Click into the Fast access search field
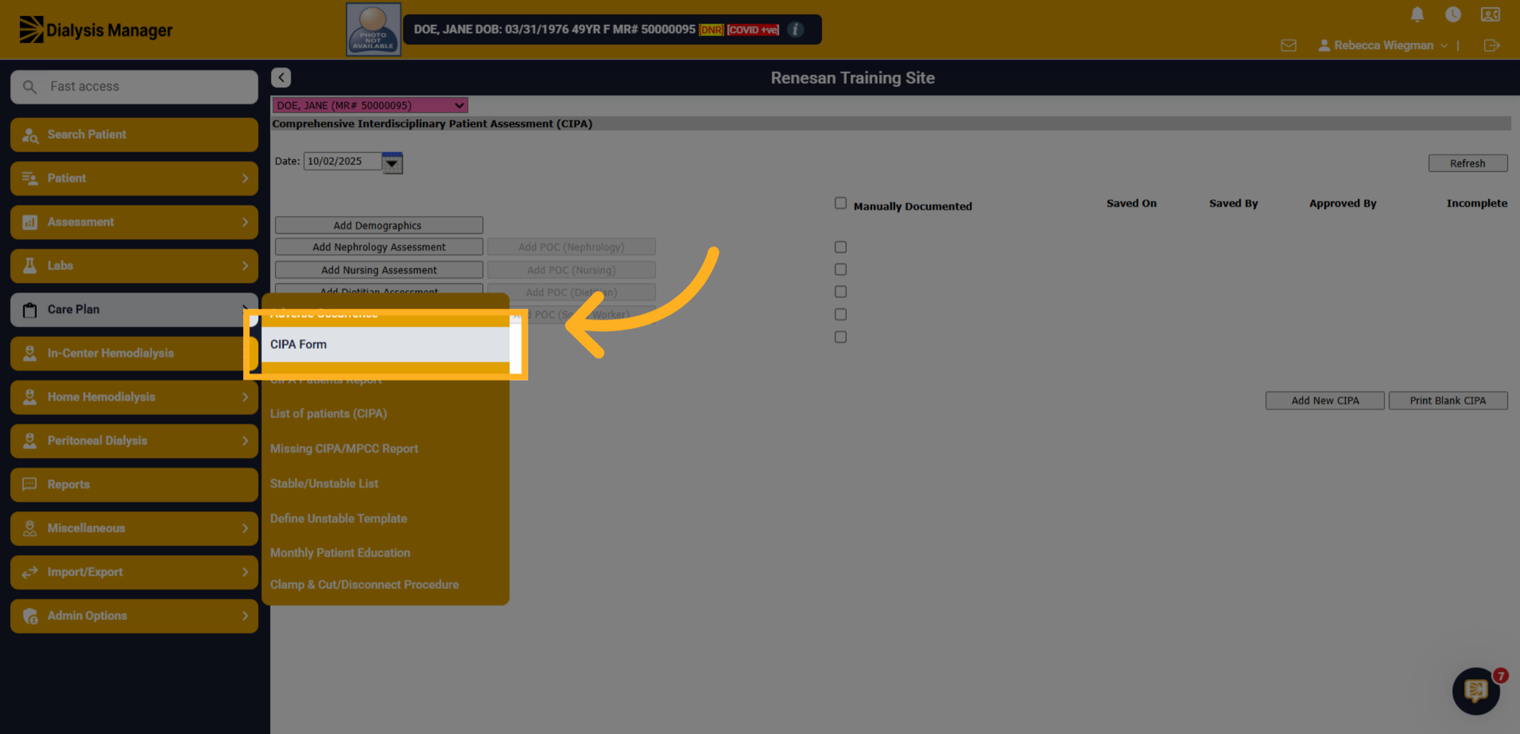Image resolution: width=1520 pixels, height=734 pixels. pos(134,87)
